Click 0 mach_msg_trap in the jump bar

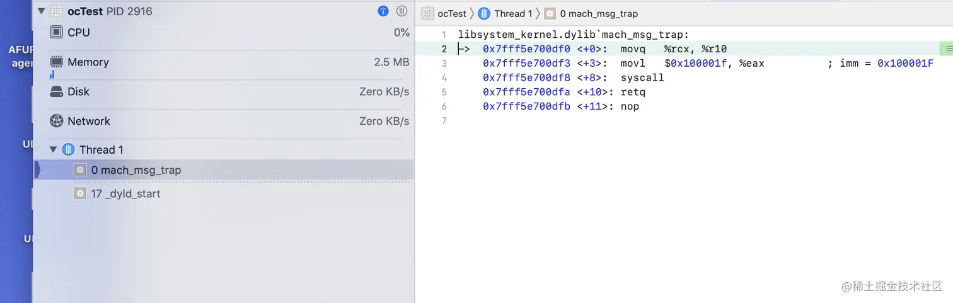coord(599,13)
